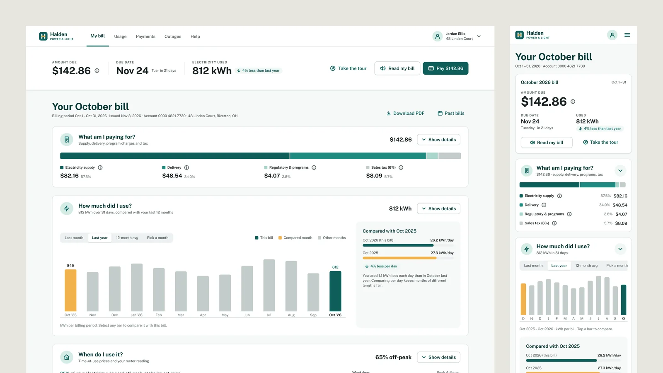Click the user avatar in mobile panel
This screenshot has width=663, height=373.
coord(612,35)
